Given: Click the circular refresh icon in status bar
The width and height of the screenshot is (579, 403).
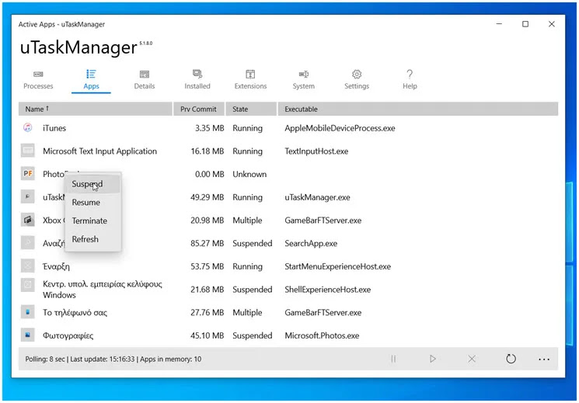Looking at the screenshot, I should coord(511,359).
